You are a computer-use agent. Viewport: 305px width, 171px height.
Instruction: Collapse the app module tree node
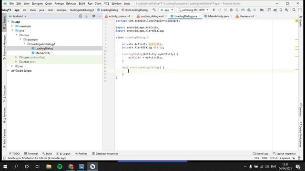tap(9, 22)
